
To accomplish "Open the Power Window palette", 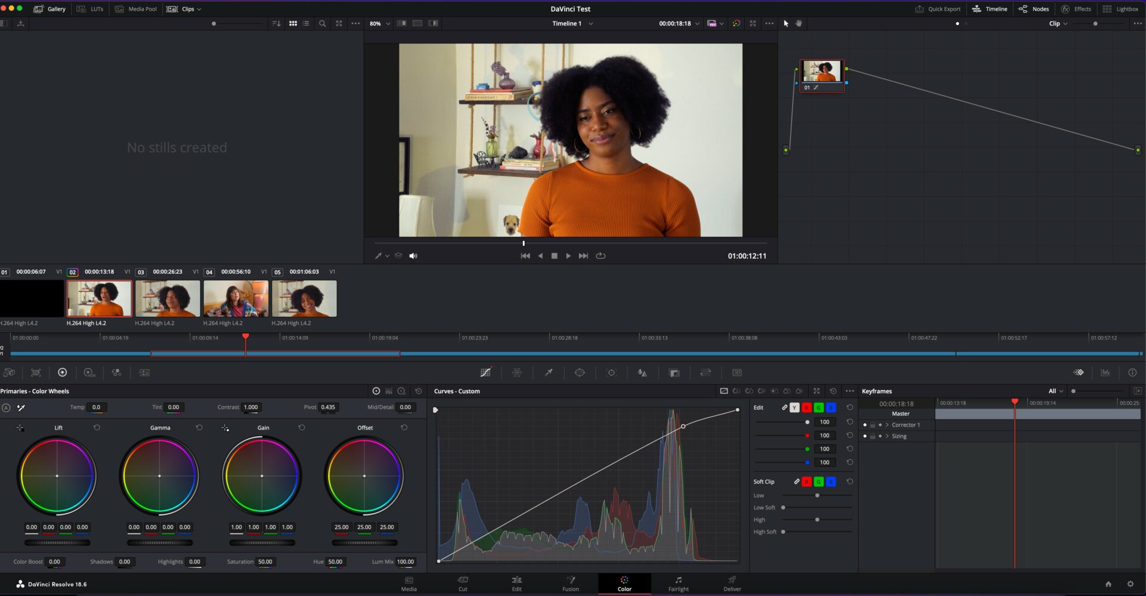I will pyautogui.click(x=580, y=373).
